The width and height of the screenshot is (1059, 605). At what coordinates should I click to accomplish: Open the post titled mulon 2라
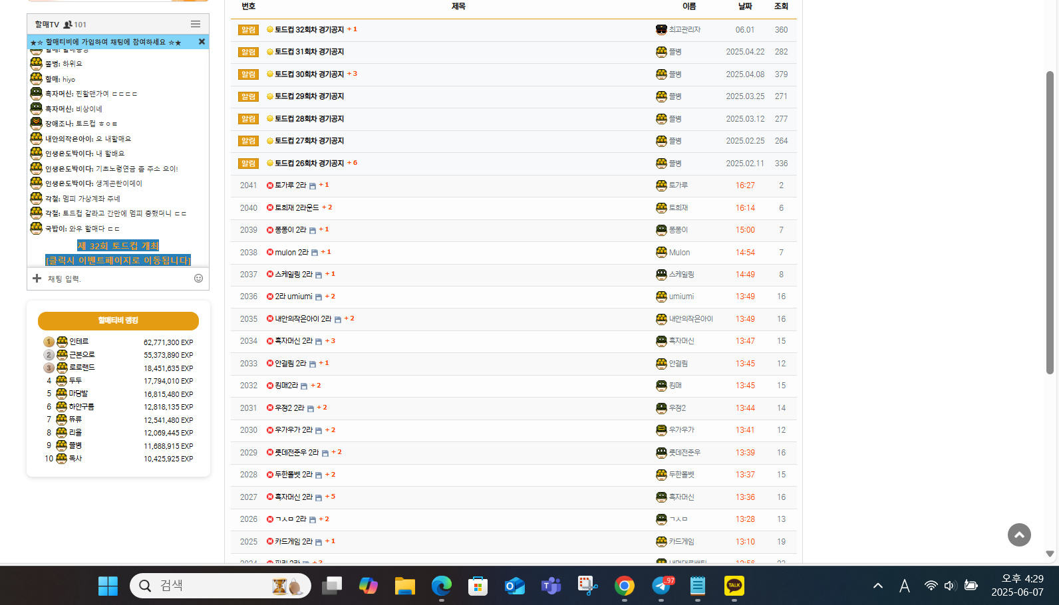pyautogui.click(x=291, y=253)
